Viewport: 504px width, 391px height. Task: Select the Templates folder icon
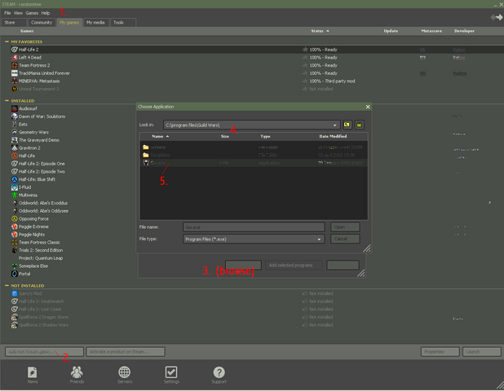(x=146, y=155)
